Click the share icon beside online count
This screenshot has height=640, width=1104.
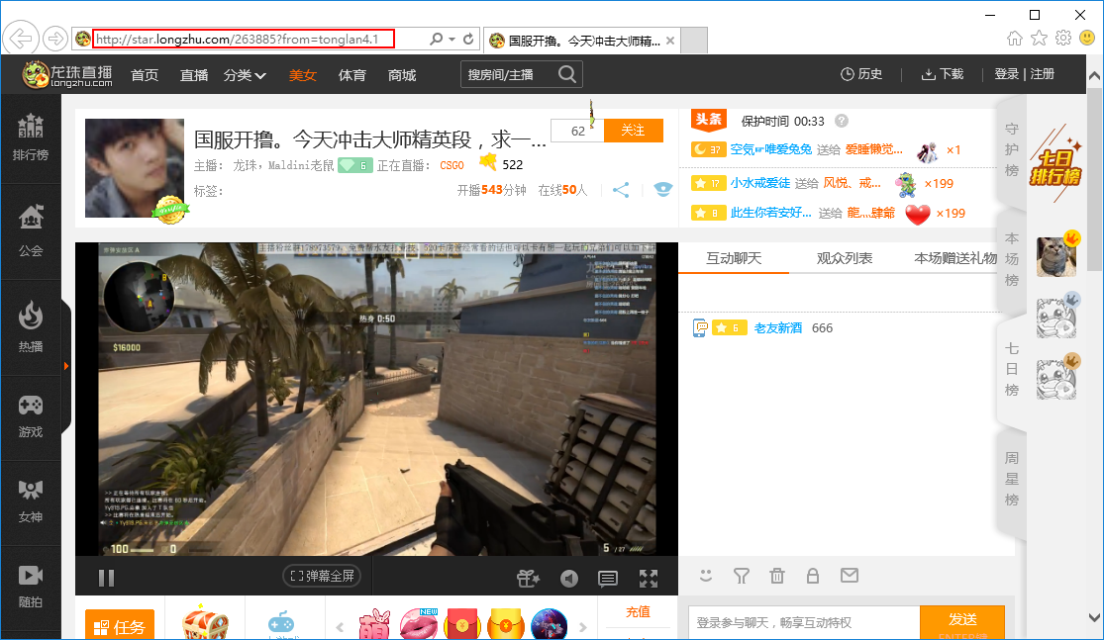[x=621, y=190]
